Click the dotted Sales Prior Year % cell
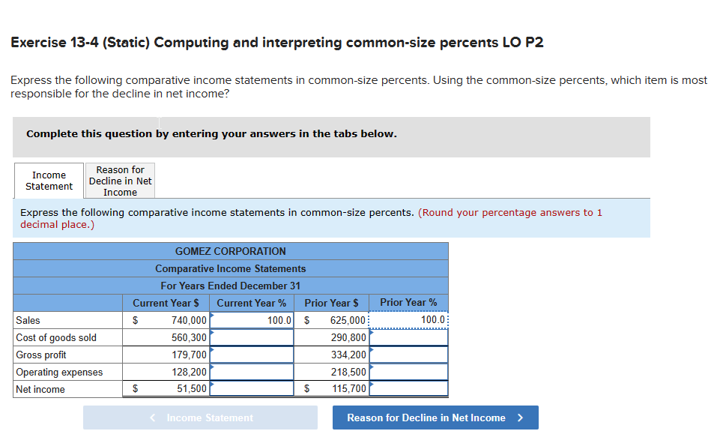714x440 pixels. tap(408, 320)
